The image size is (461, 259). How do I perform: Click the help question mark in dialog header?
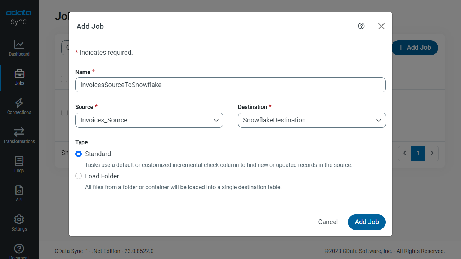(361, 26)
